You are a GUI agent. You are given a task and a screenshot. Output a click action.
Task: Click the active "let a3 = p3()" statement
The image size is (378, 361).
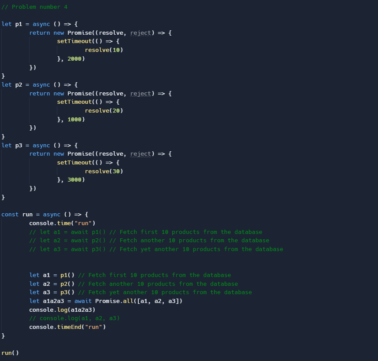pyautogui.click(x=52, y=292)
